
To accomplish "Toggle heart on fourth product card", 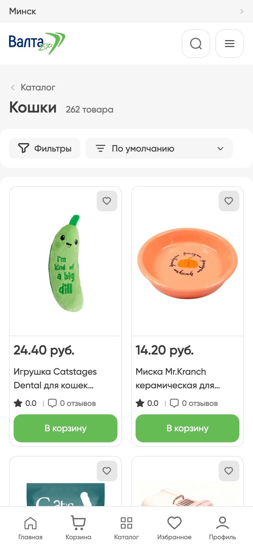I will pos(229,471).
